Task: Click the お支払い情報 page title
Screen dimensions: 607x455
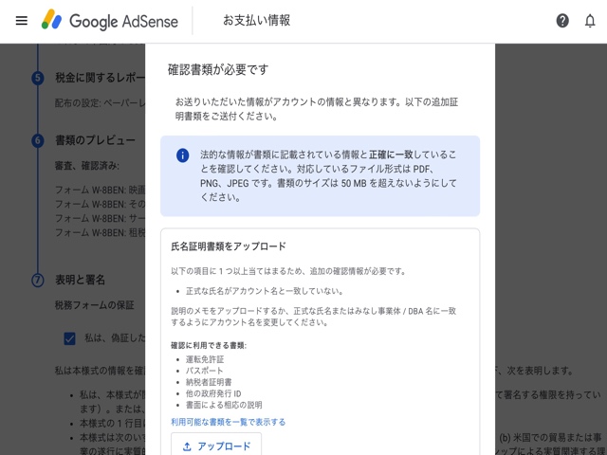Action: (x=256, y=20)
